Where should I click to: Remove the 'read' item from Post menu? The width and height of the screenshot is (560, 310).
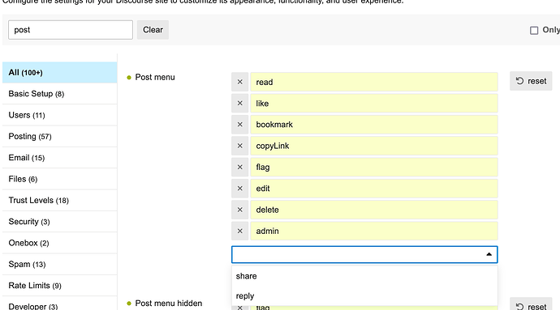pos(239,82)
